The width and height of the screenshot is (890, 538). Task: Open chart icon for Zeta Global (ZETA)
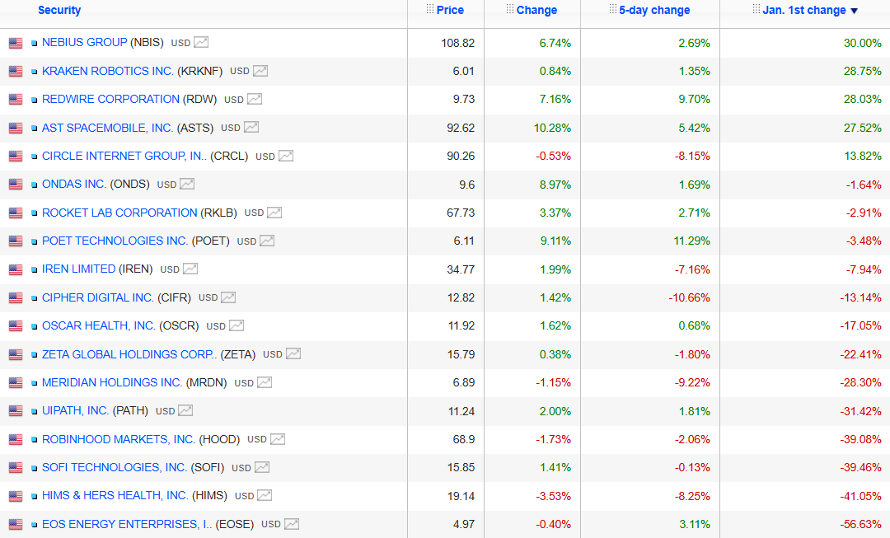(293, 354)
